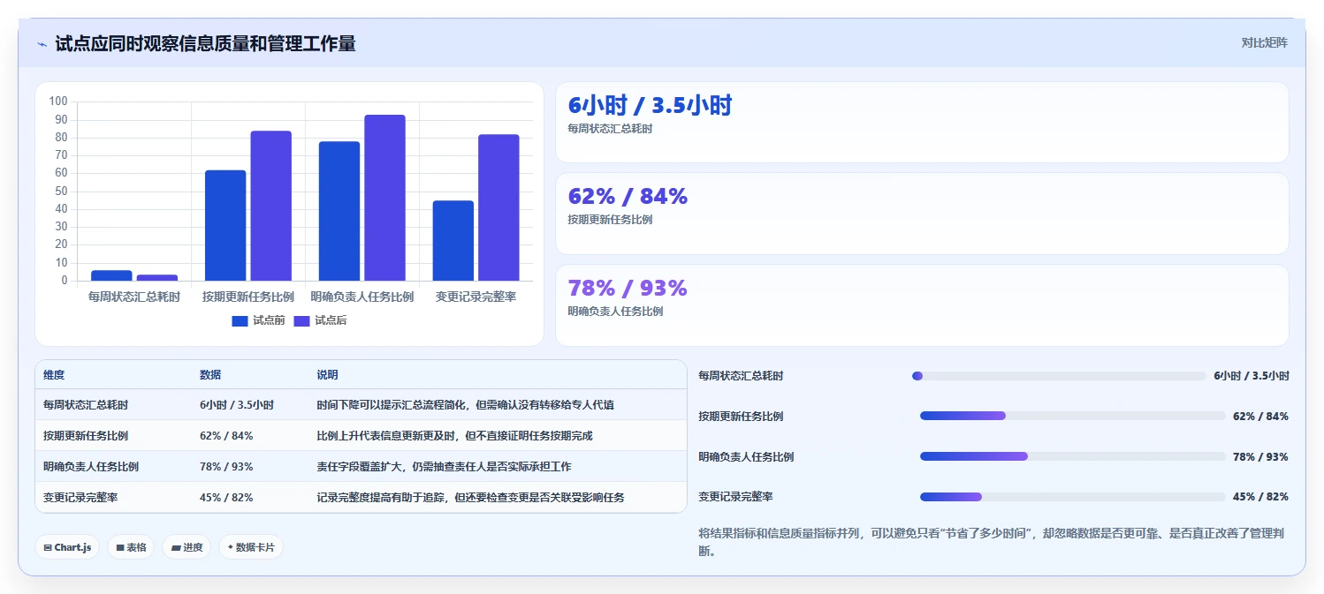Click table value 6小时 / 3.5小时
The height and width of the screenshot is (594, 1324).
point(237,405)
